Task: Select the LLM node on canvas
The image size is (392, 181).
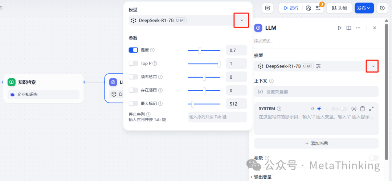Action: tap(114, 88)
